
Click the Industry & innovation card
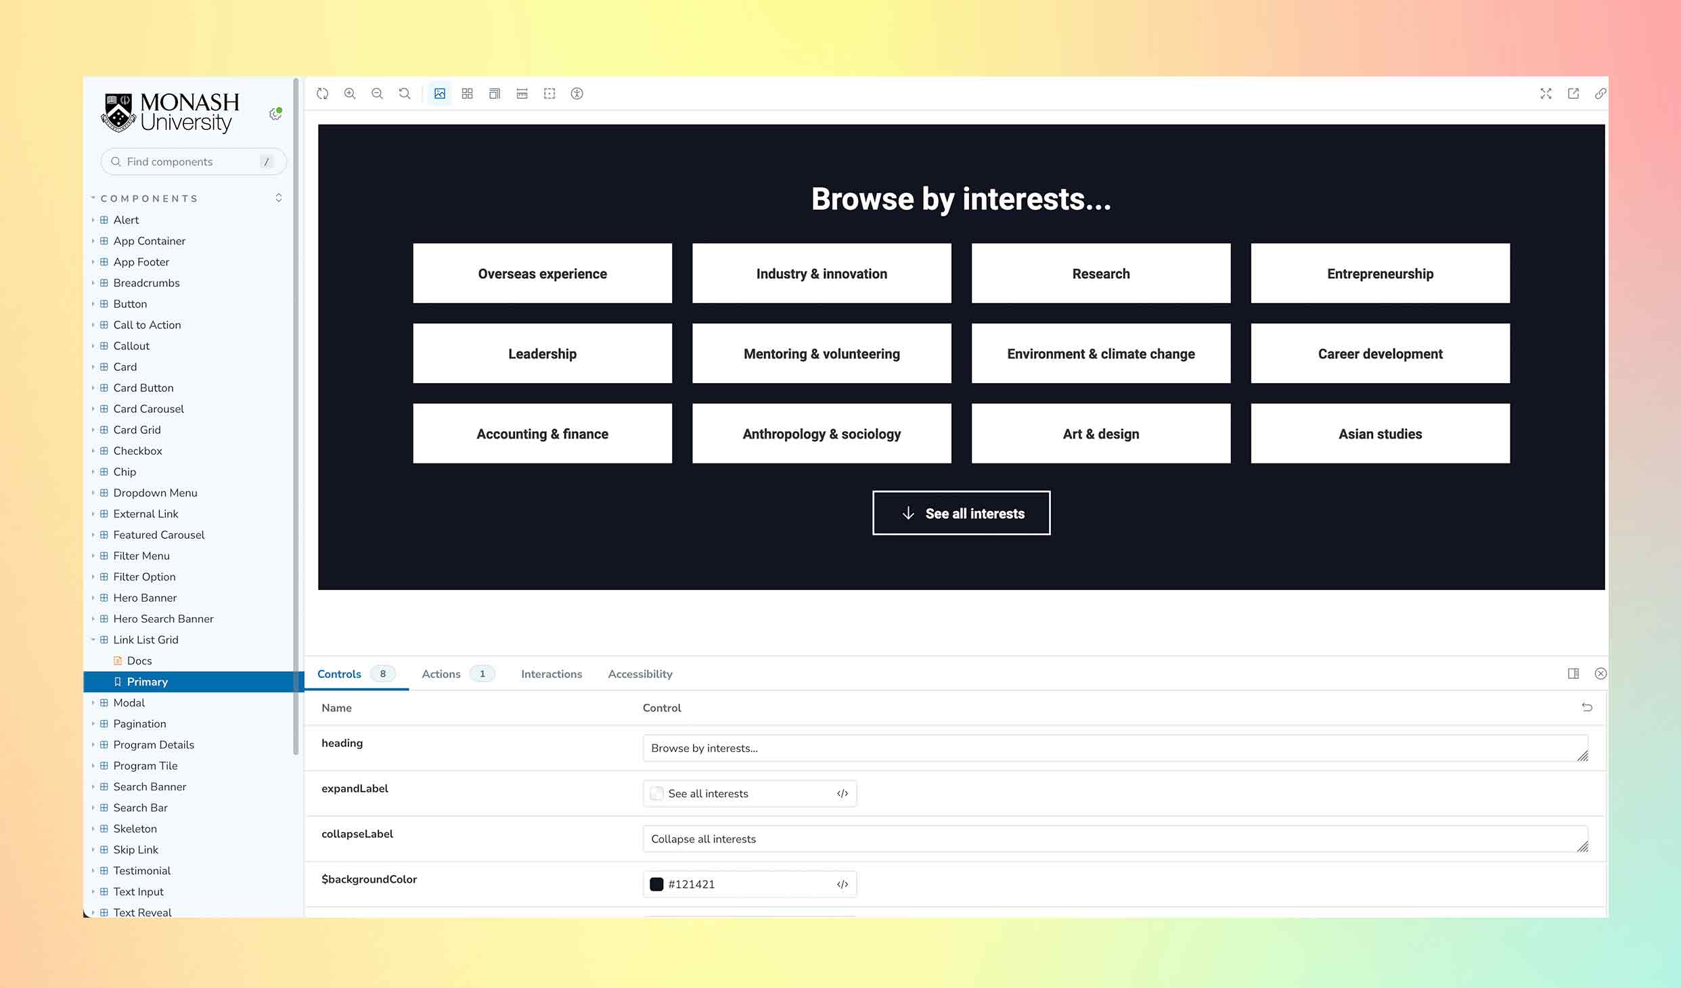pyautogui.click(x=822, y=273)
